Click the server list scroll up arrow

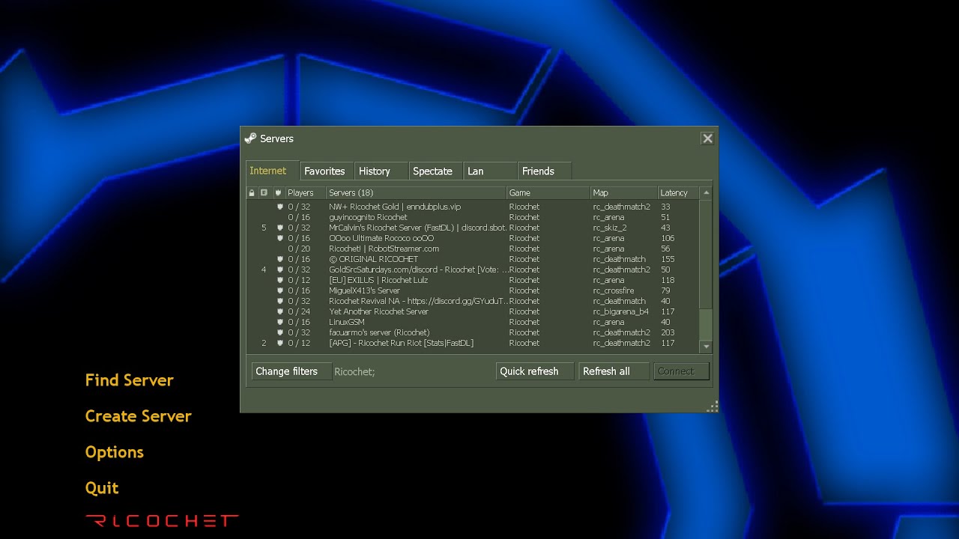[706, 193]
